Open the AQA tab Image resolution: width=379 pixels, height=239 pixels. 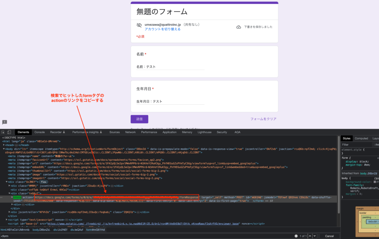(x=237, y=132)
